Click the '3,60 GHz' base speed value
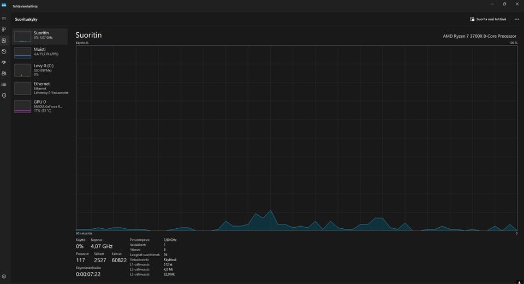 [x=170, y=240]
